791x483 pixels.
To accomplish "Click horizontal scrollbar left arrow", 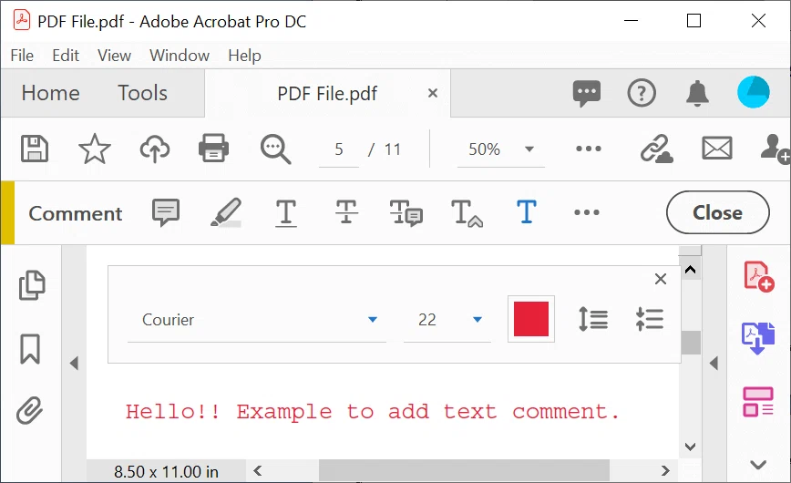I will point(258,471).
